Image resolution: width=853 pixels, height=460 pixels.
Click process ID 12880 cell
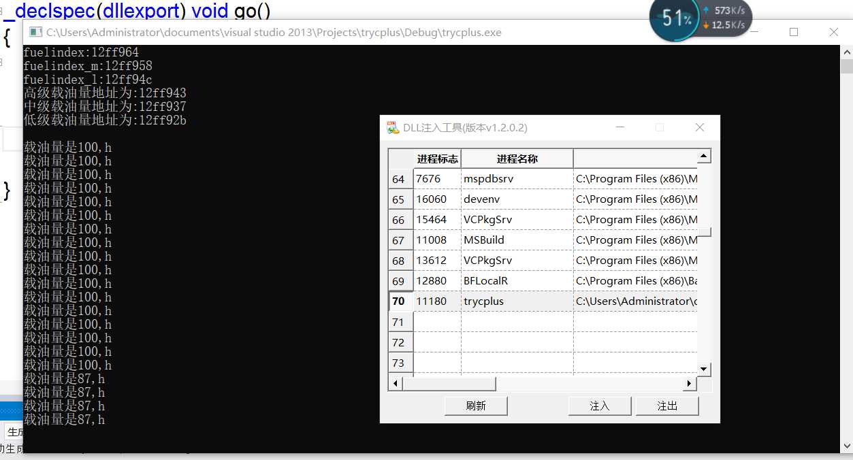pyautogui.click(x=437, y=281)
